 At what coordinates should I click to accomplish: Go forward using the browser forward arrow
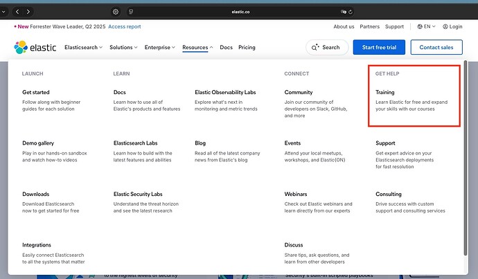[28, 12]
